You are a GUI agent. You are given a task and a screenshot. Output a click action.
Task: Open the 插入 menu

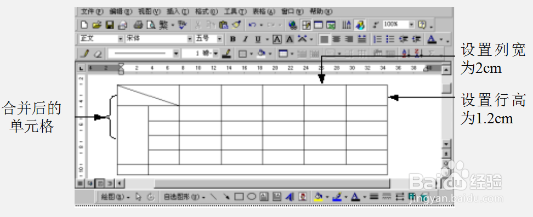pyautogui.click(x=178, y=12)
